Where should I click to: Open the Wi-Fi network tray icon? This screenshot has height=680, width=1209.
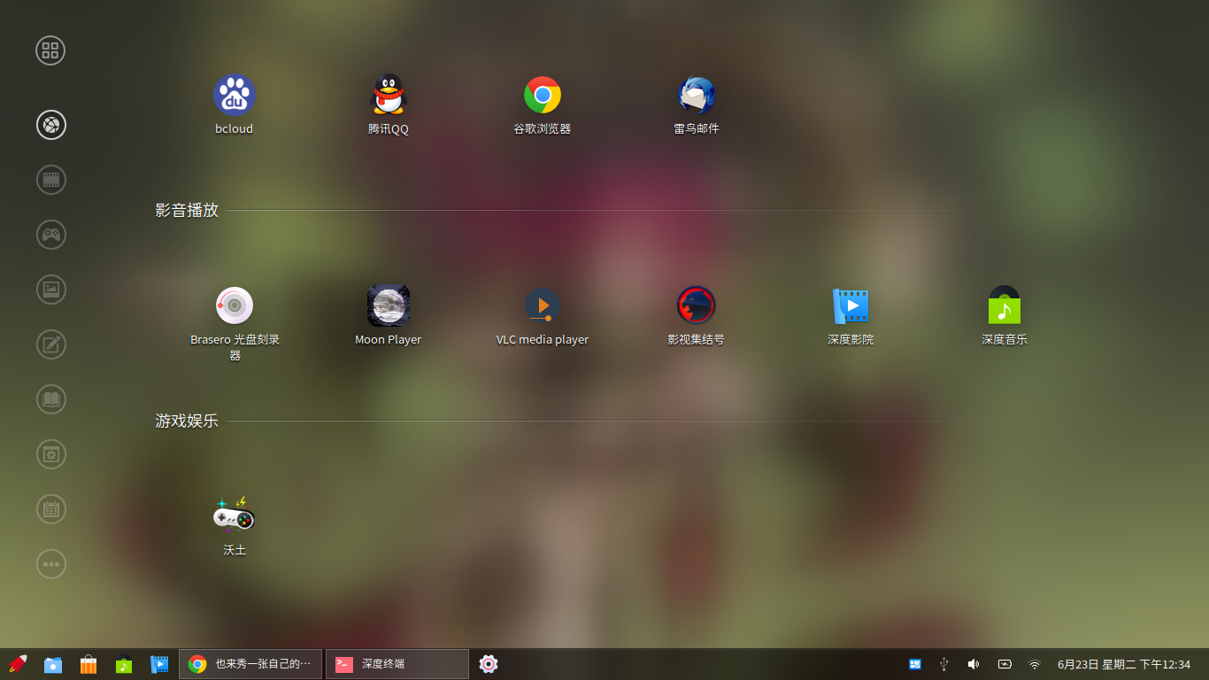tap(1035, 664)
